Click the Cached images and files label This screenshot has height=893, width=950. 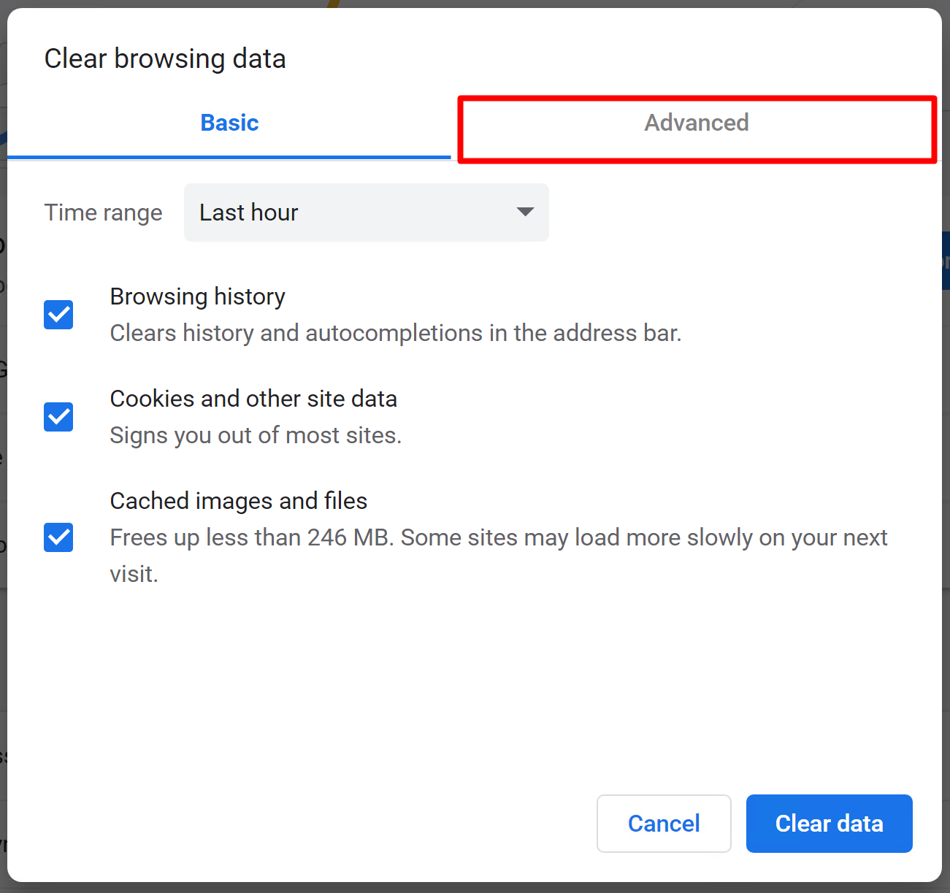coord(238,501)
